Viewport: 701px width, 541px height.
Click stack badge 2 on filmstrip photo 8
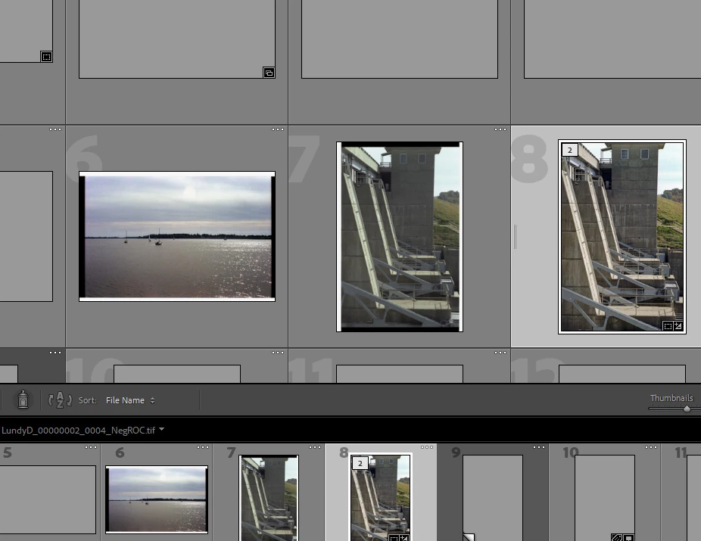pos(360,463)
